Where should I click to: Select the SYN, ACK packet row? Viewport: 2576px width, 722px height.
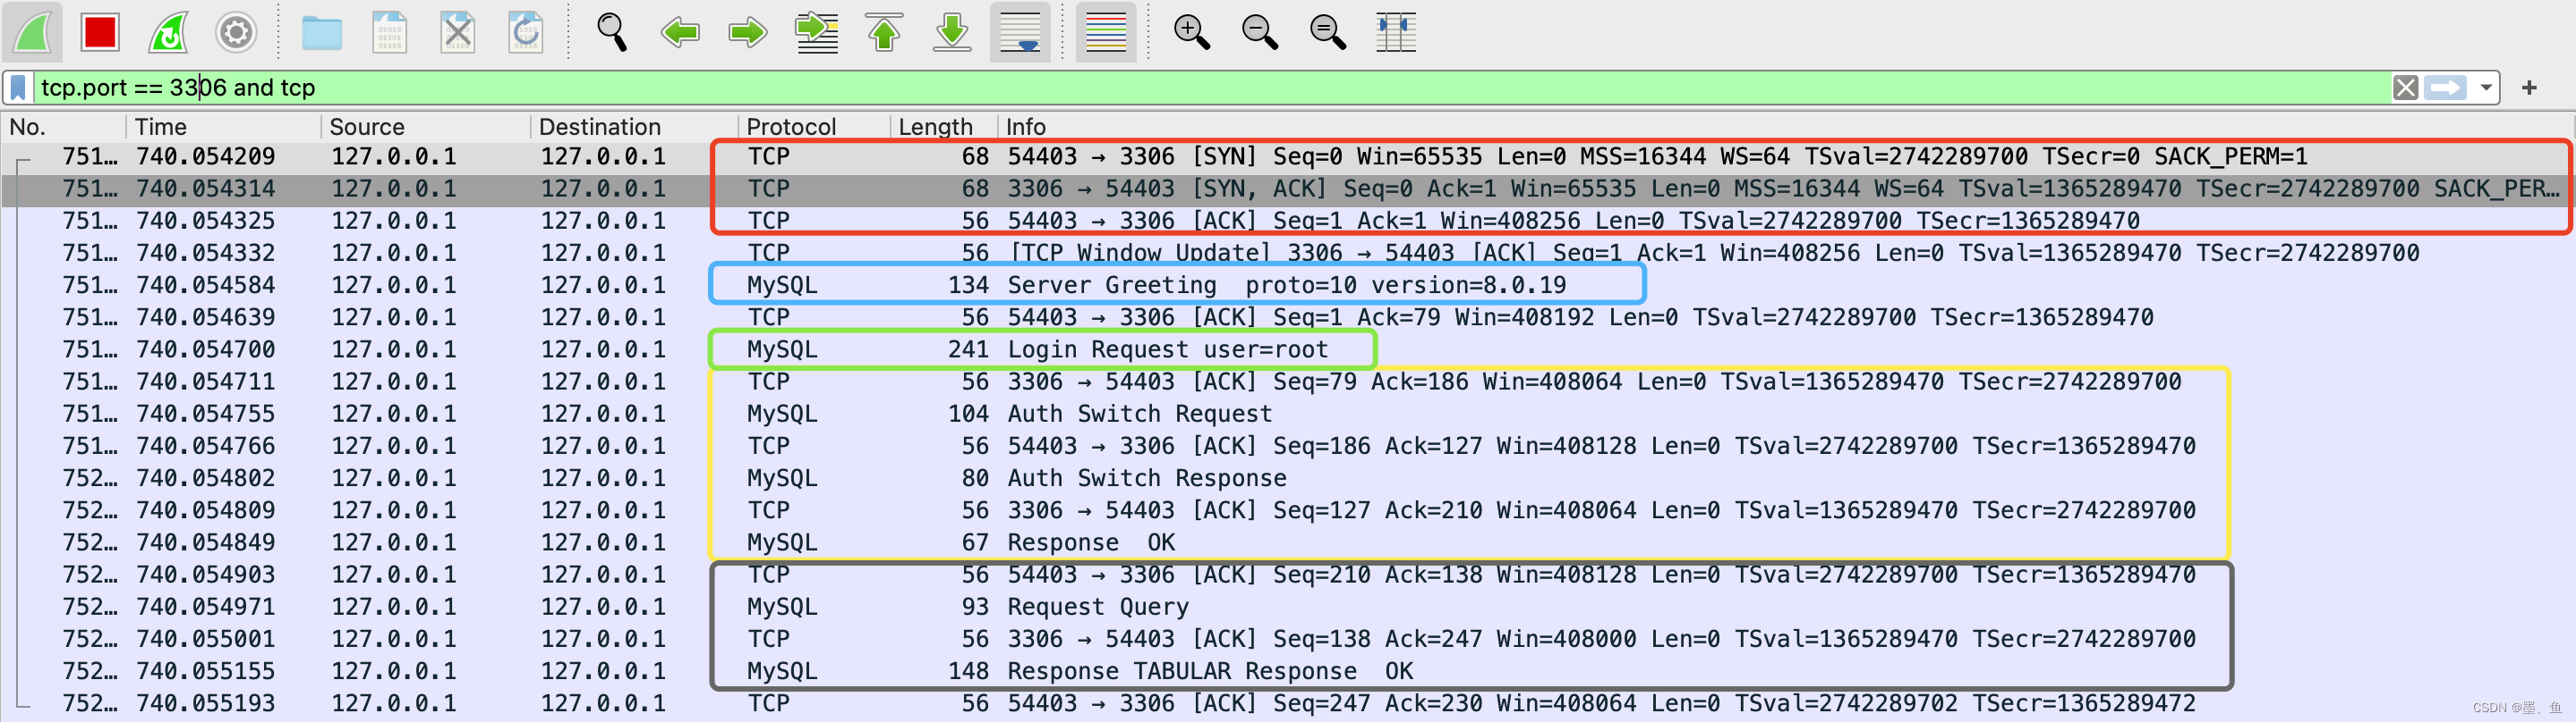[x=1288, y=189]
